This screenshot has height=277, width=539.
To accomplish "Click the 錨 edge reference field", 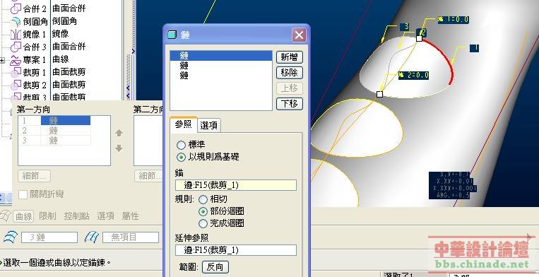I will pos(236,185).
